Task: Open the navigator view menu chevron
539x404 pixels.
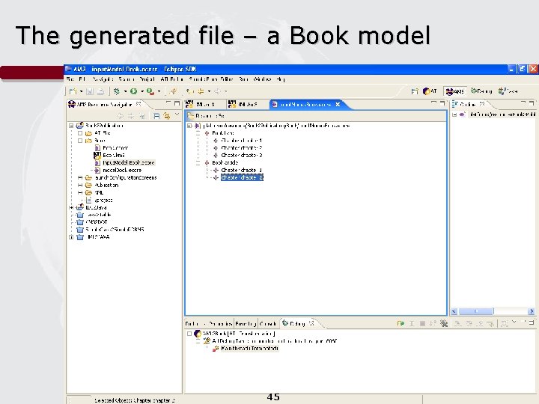Action: (177, 114)
